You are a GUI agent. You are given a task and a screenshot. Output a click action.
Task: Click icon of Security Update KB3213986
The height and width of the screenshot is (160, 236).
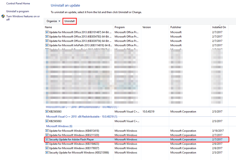coord(47,152)
